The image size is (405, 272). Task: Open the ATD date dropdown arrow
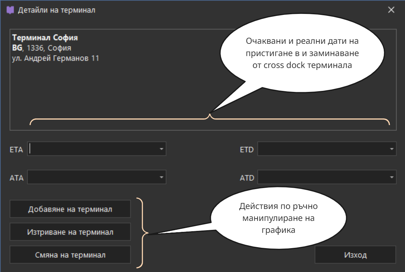tap(391, 177)
